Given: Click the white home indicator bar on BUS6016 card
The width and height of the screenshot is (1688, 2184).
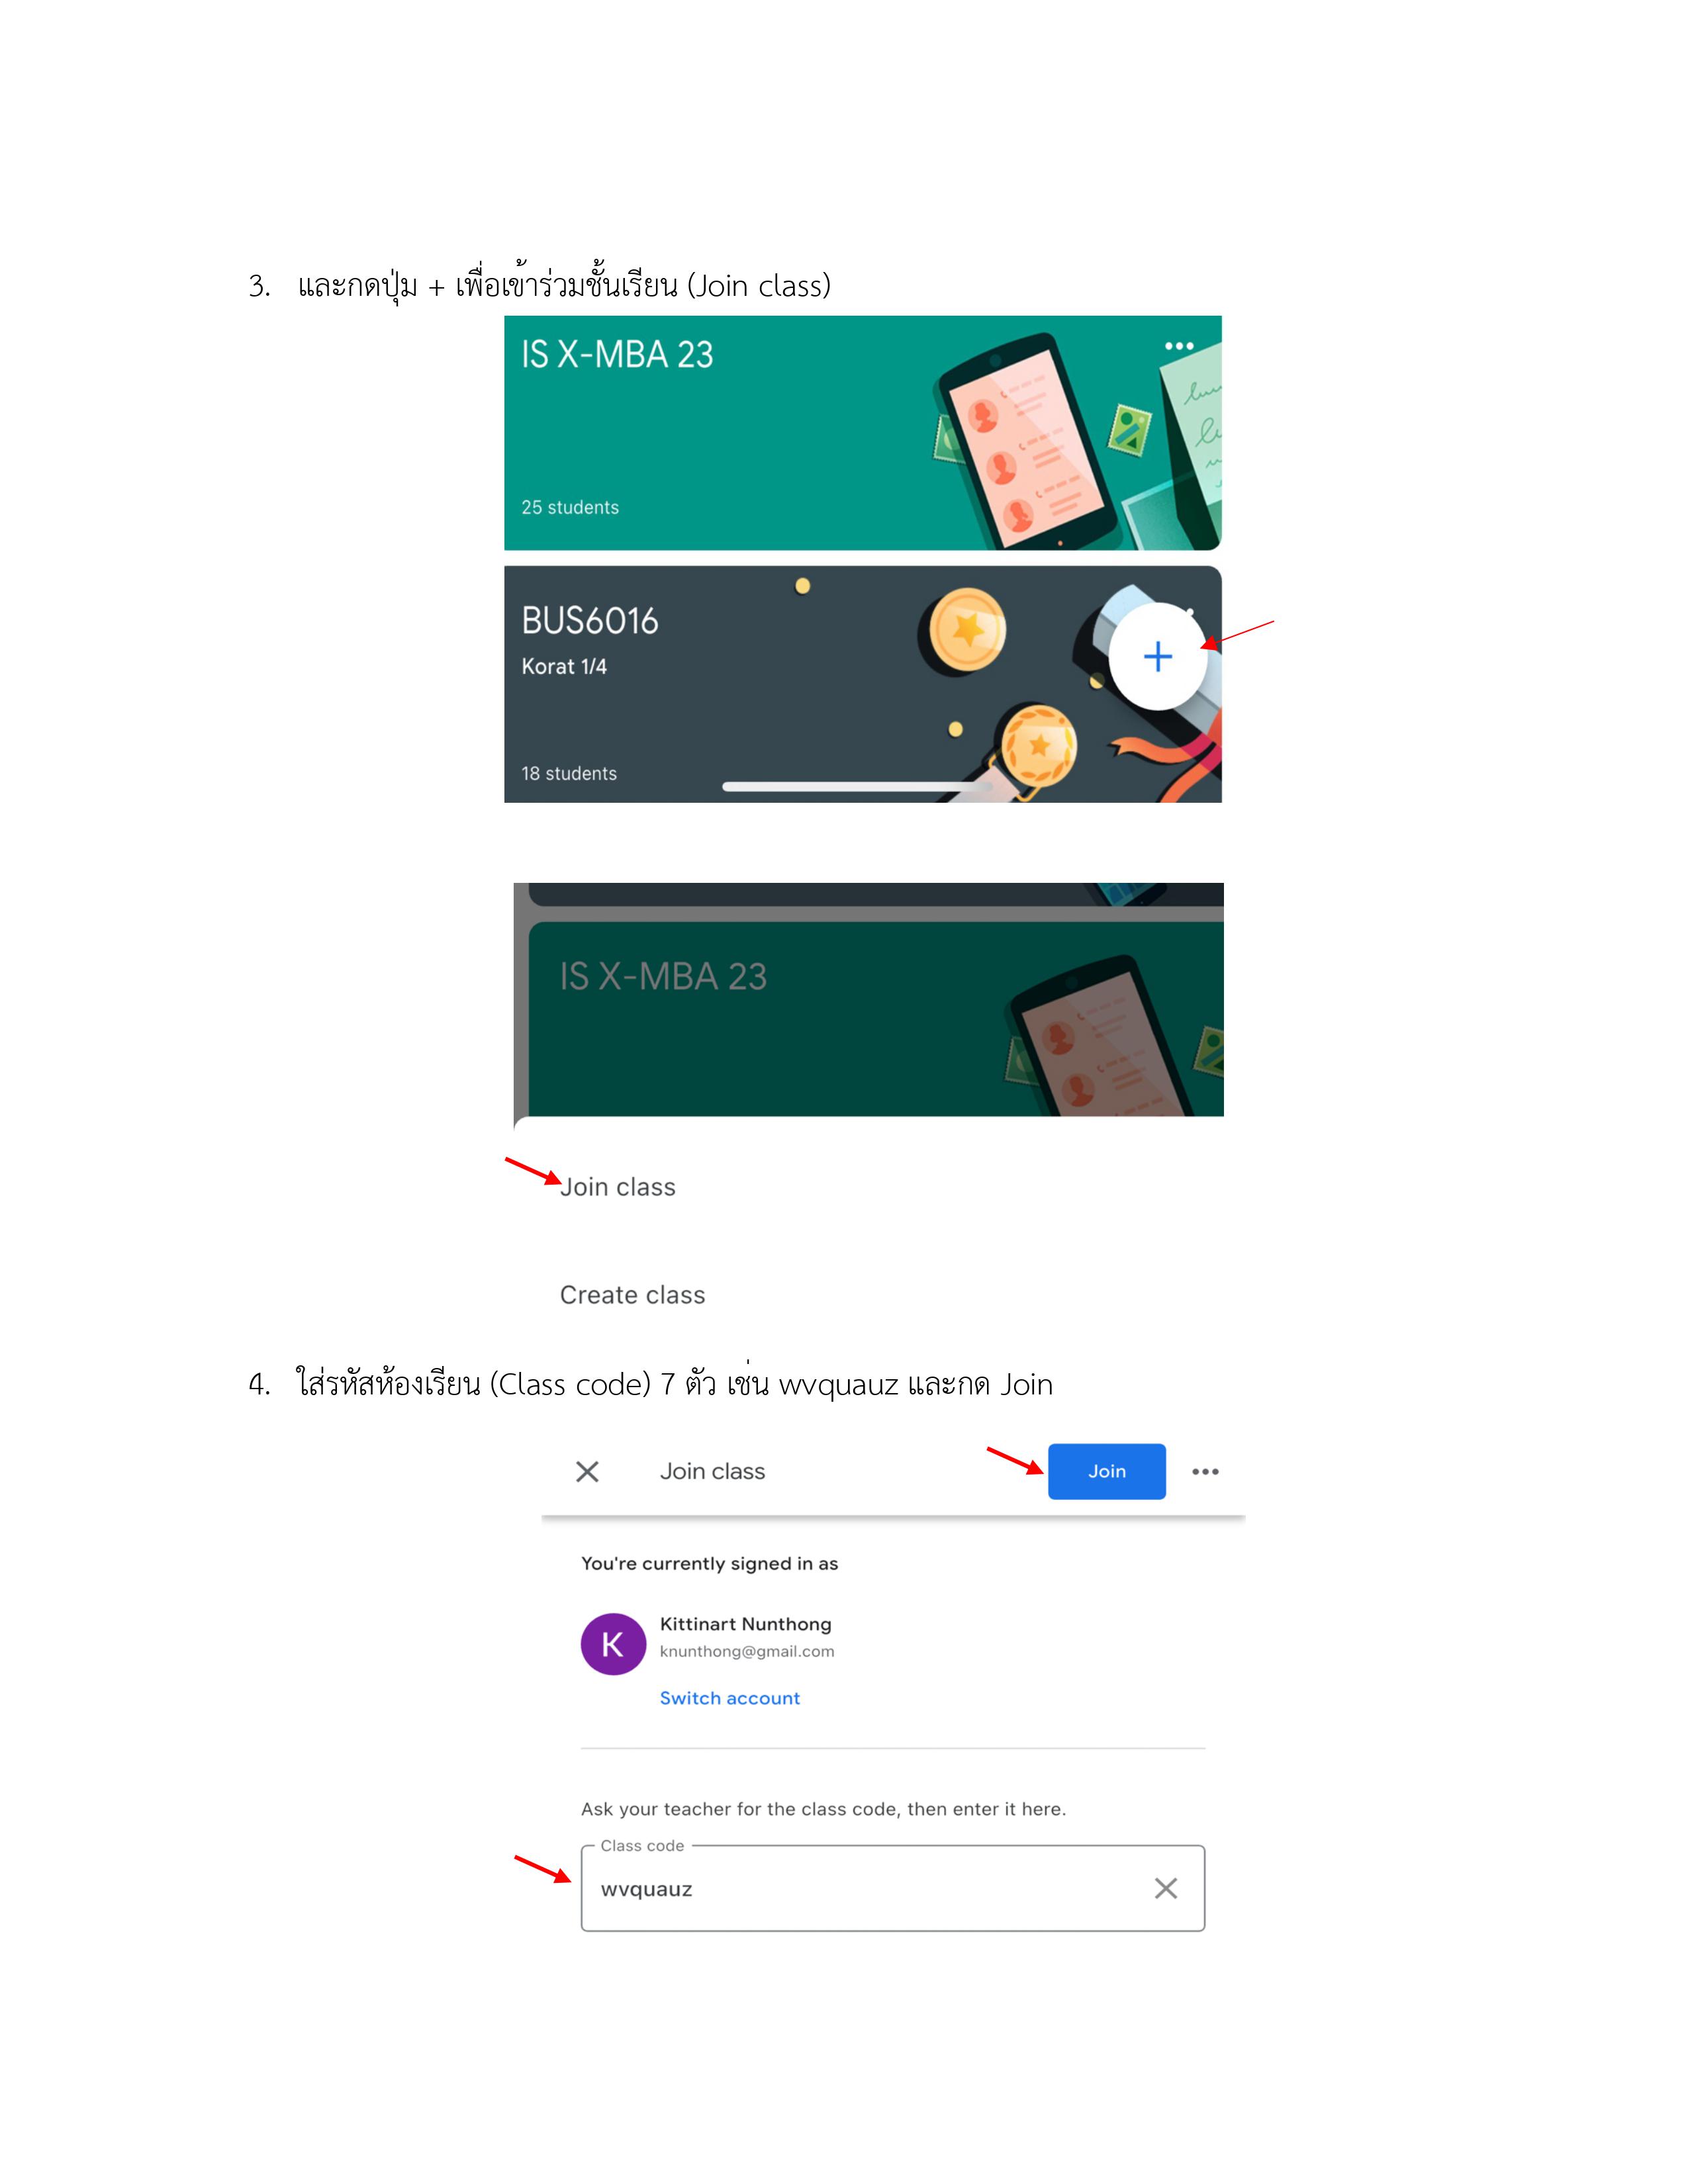Looking at the screenshot, I should 857,787.
